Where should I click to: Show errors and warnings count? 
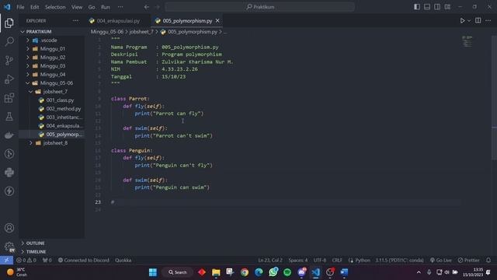click(x=26, y=261)
